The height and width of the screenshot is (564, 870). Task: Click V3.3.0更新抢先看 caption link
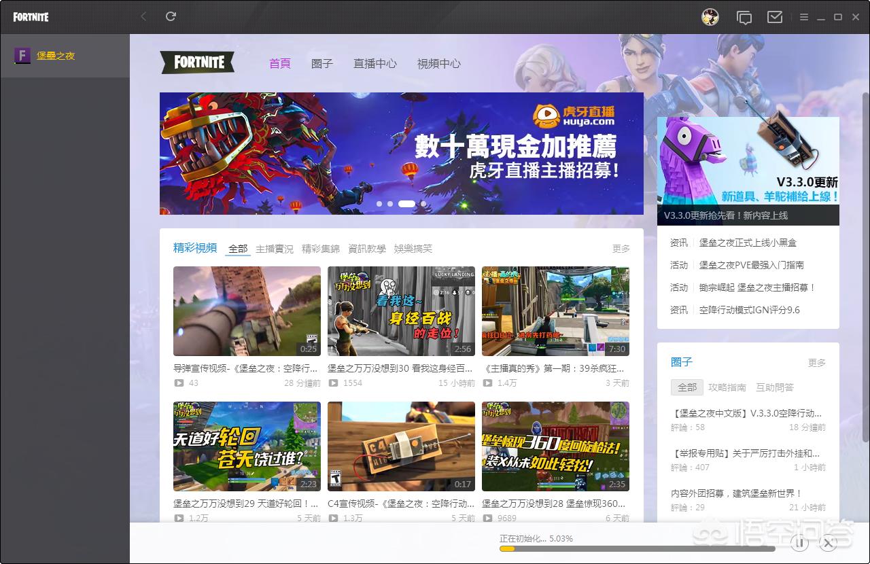726,215
